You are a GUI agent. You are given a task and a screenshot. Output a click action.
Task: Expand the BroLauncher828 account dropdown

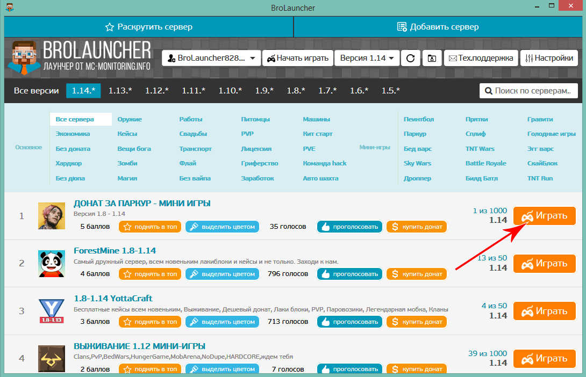tap(211, 58)
